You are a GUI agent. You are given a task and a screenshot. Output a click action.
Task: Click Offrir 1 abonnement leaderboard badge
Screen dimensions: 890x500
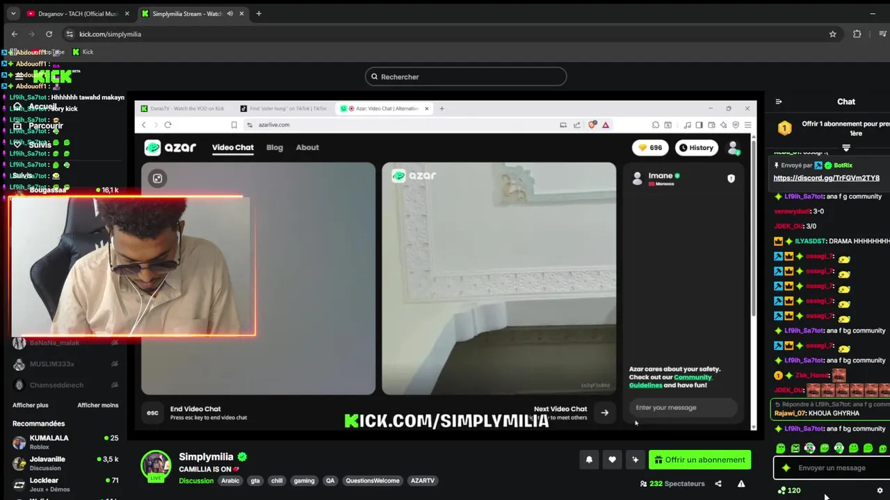pyautogui.click(x=784, y=128)
